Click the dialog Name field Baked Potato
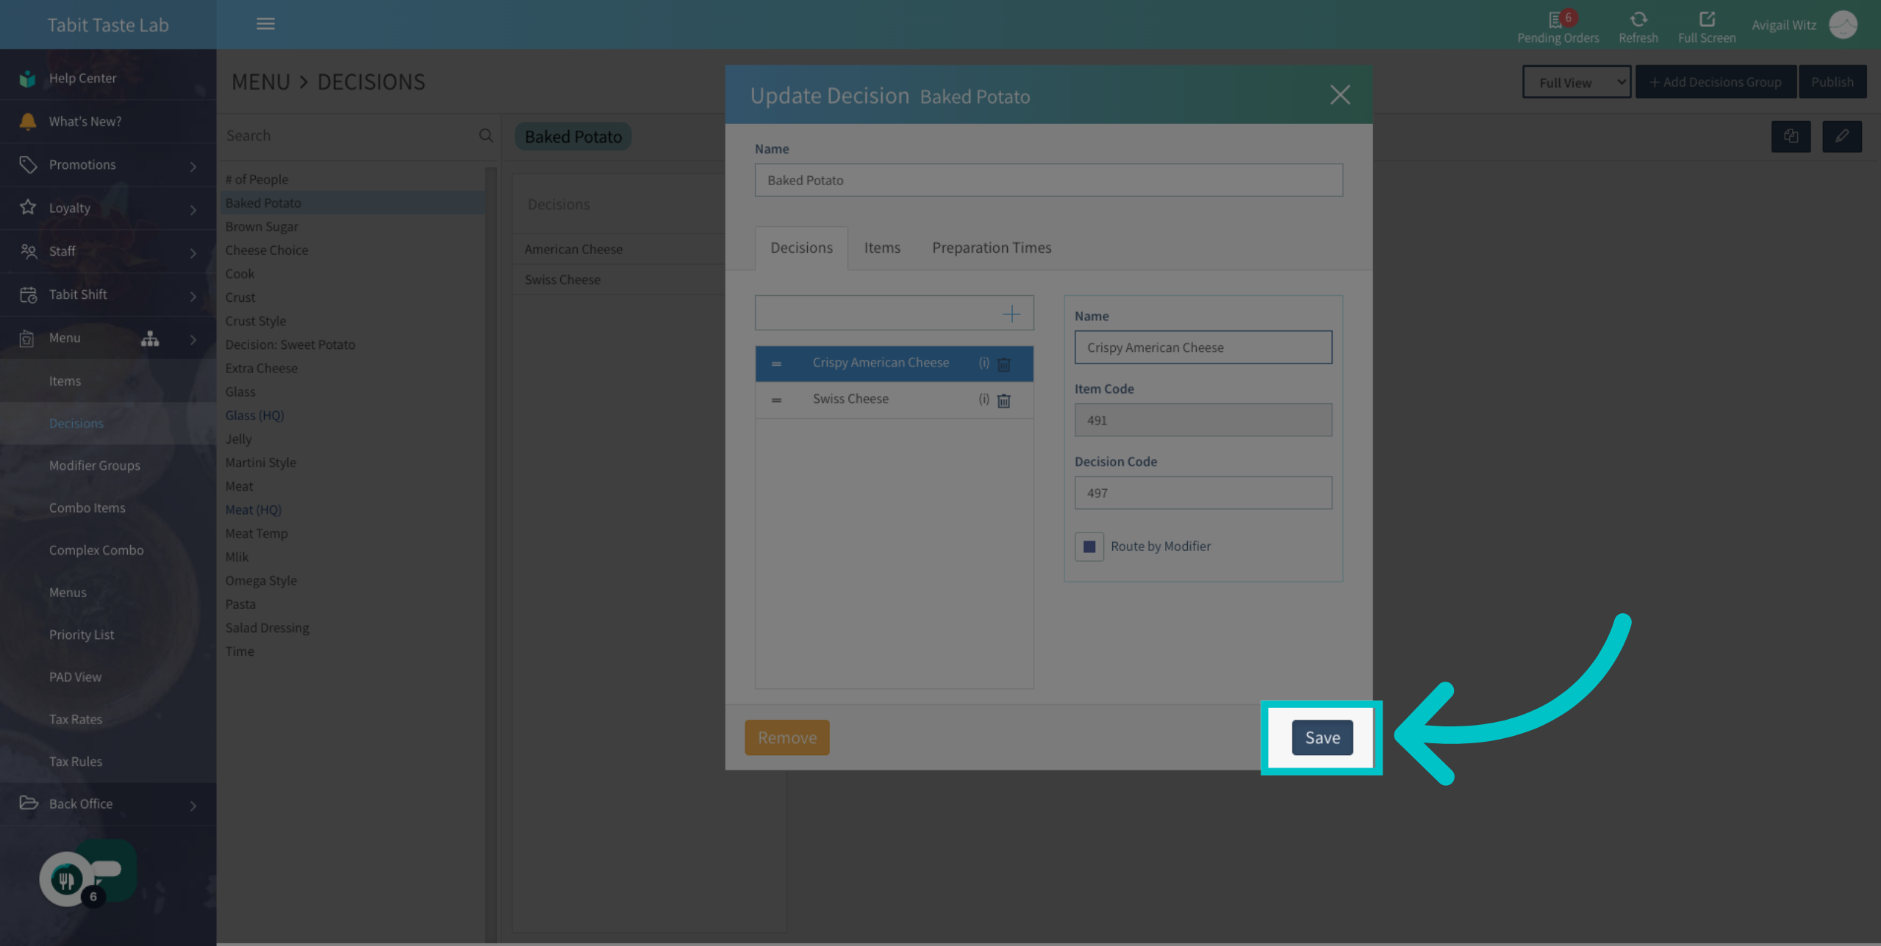The image size is (1881, 946). pos(1048,181)
